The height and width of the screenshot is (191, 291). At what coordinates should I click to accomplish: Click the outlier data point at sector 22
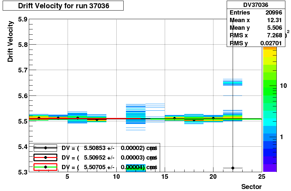[x=233, y=168]
